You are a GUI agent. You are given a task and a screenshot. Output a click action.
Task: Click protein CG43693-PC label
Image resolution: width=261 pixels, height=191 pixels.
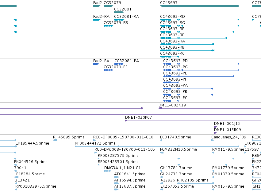click(175, 98)
